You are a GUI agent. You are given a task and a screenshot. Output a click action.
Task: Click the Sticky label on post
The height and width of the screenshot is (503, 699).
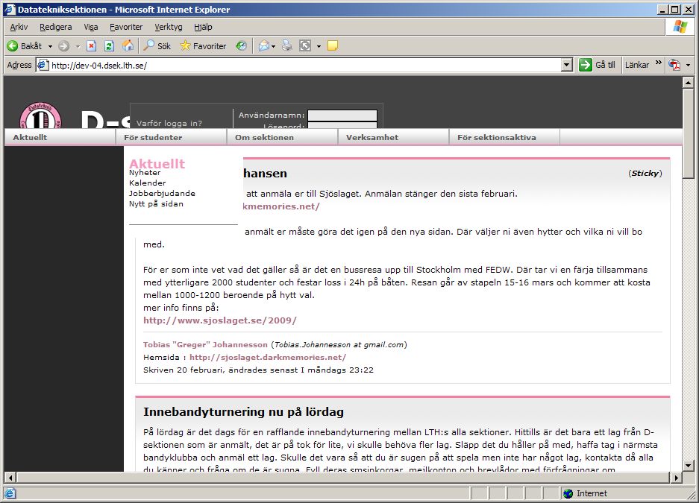[x=645, y=173]
